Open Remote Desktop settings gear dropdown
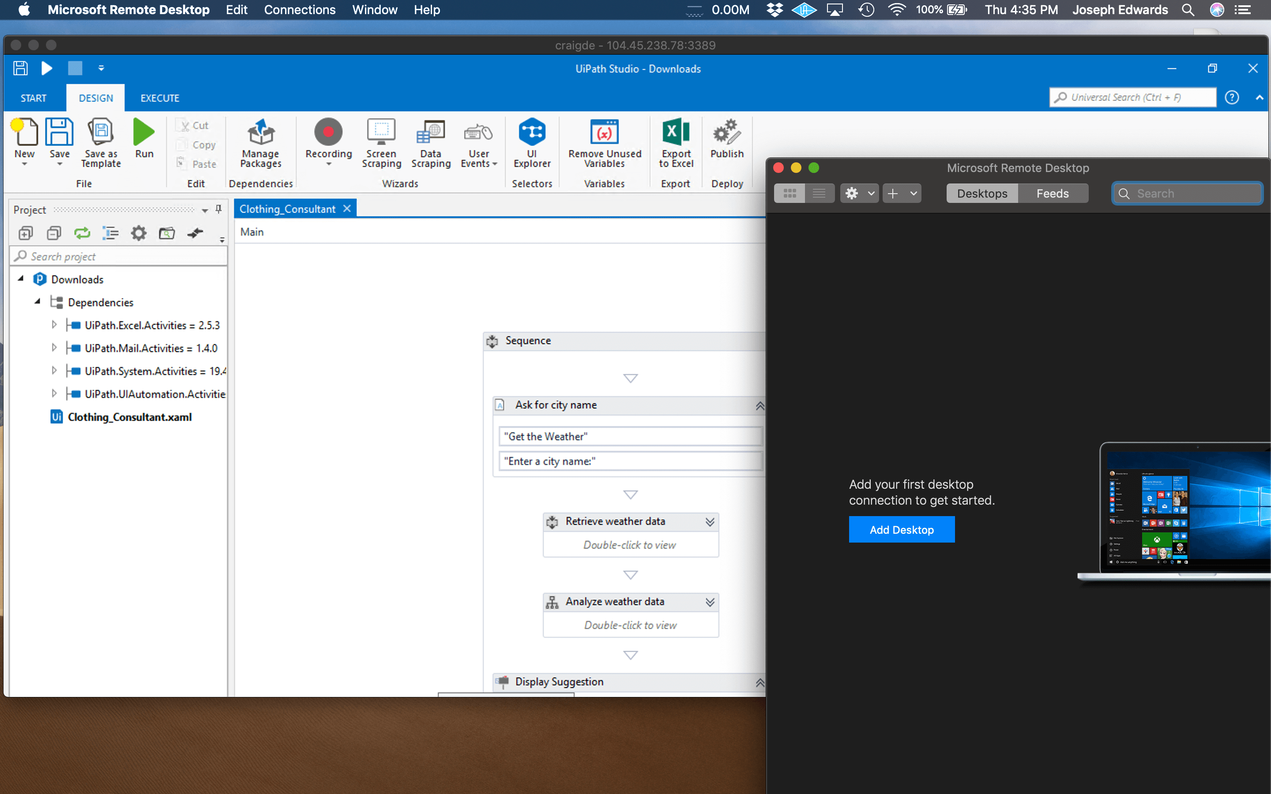 859,193
